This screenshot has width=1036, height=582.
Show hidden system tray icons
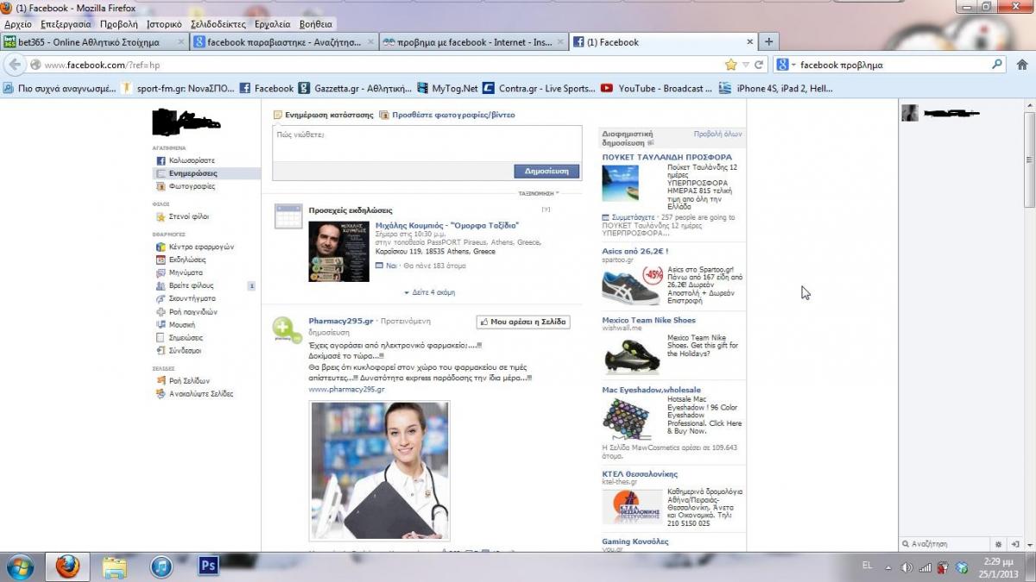coord(888,567)
